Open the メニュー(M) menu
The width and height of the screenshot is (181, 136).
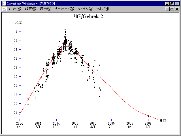(x=15, y=9)
